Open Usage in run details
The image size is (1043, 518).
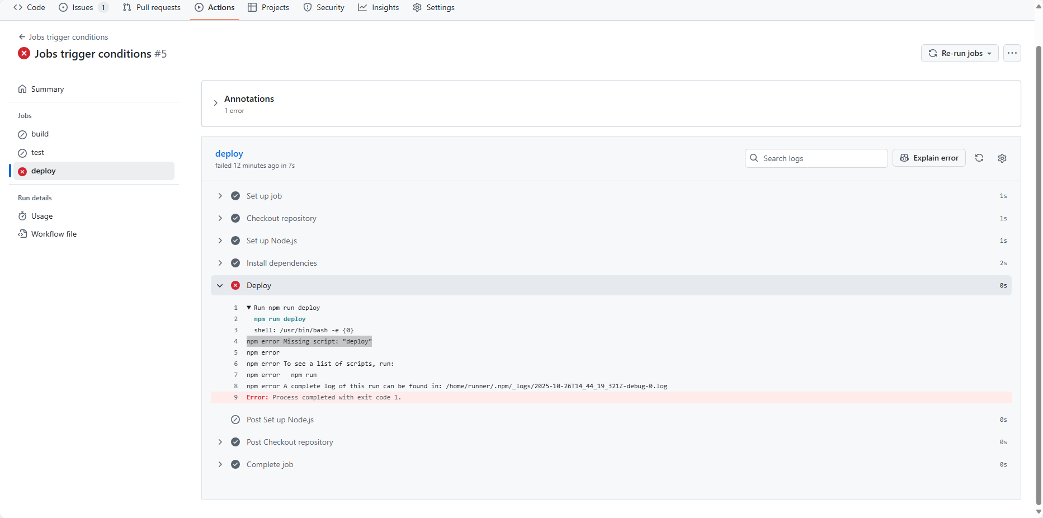coord(42,216)
